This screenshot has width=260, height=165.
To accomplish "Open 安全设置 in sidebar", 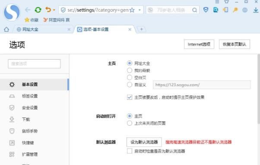I will [35, 108].
